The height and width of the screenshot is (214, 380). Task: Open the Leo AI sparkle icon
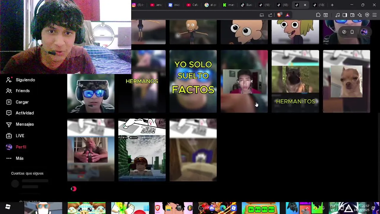360,15
